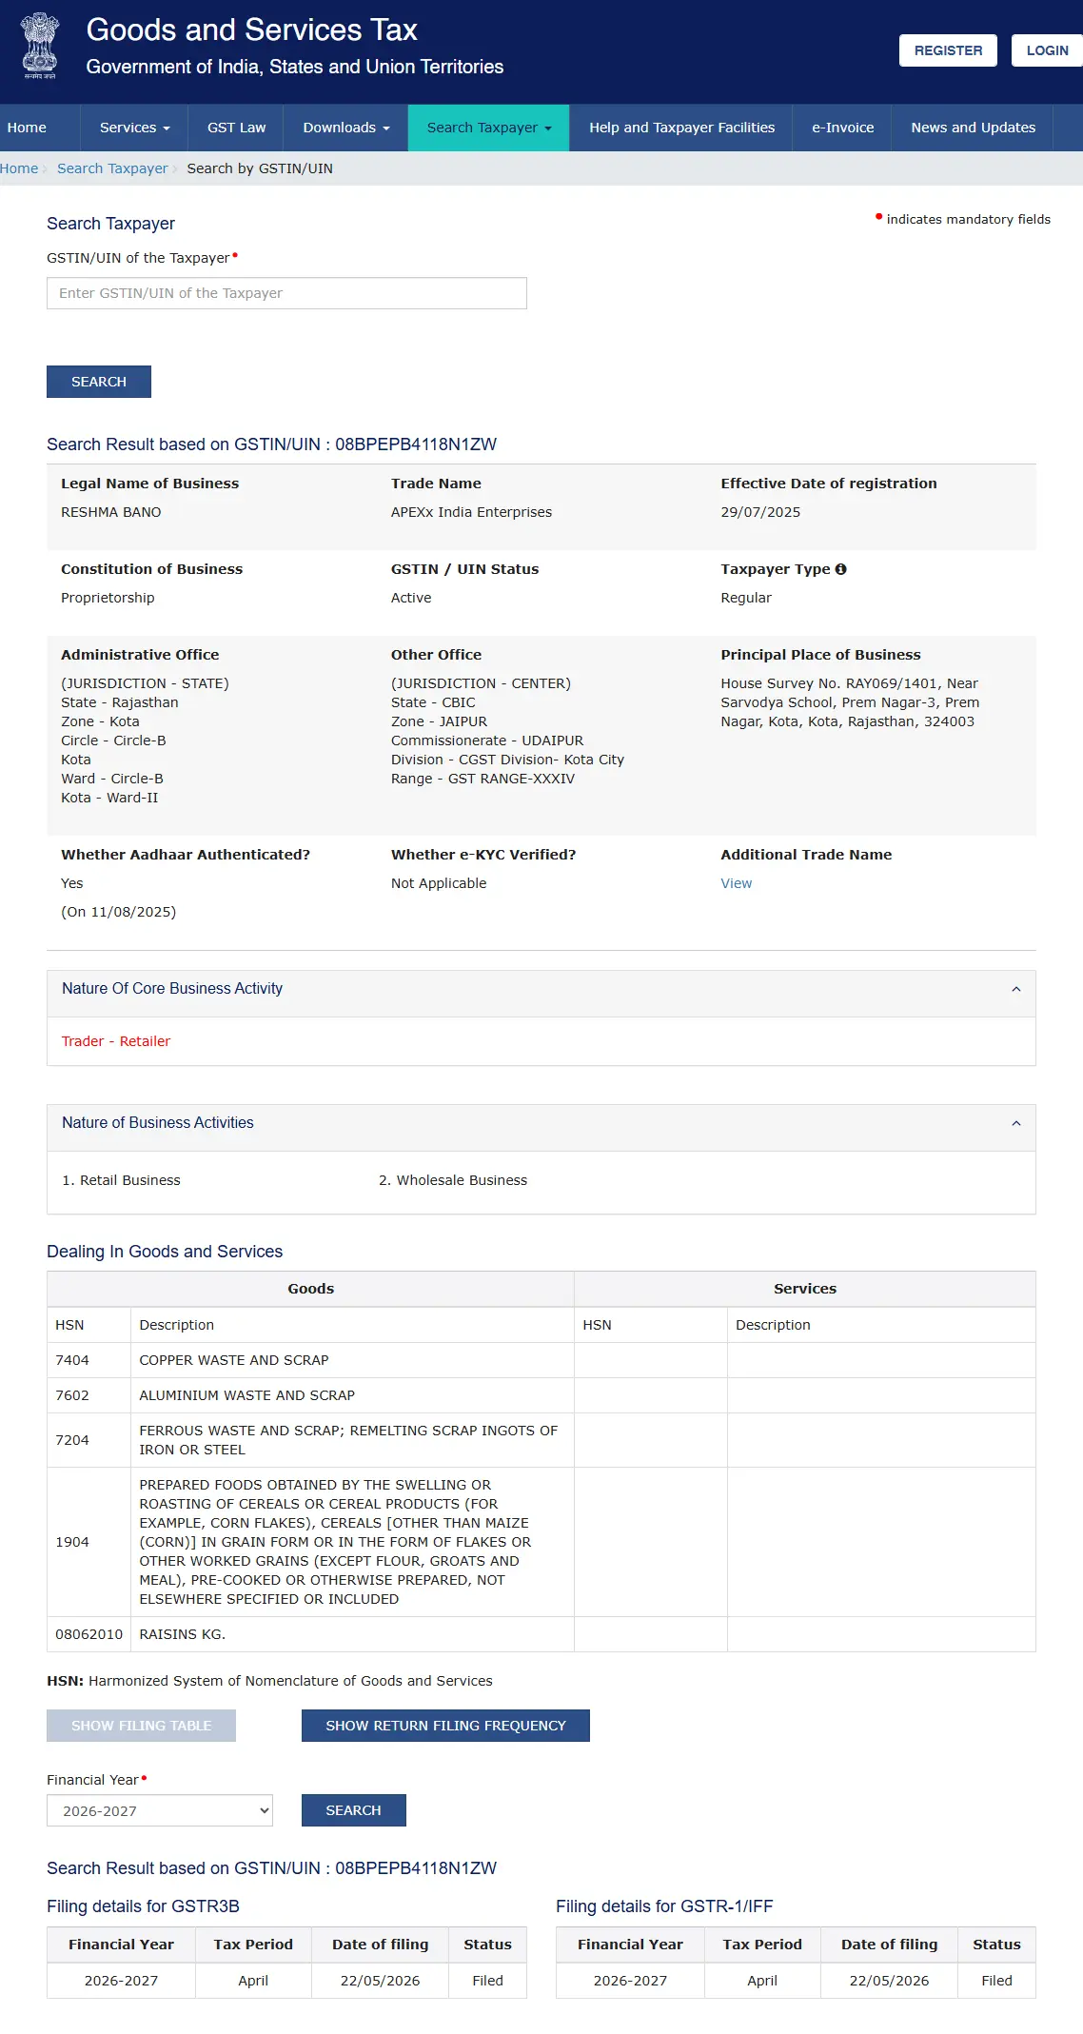Click GSTR3B Tax Period April cell
This screenshot has height=2034, width=1083.
click(253, 1981)
